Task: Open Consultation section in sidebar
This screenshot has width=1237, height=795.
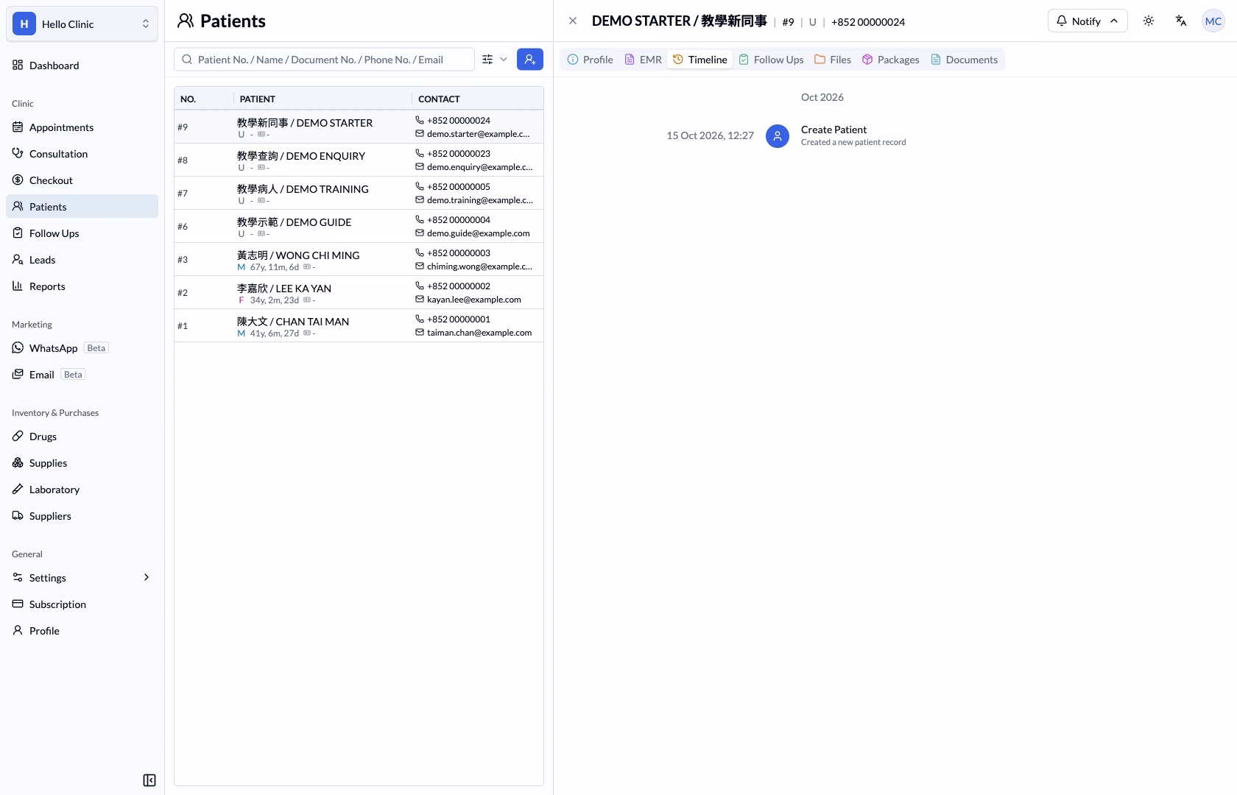Action: pos(82,154)
